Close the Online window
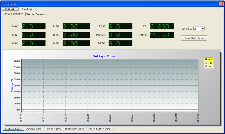 221,4
